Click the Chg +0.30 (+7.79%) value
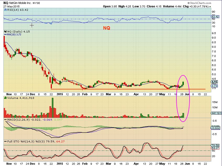Viewport: 222px width, 166px height. (x=196, y=6)
